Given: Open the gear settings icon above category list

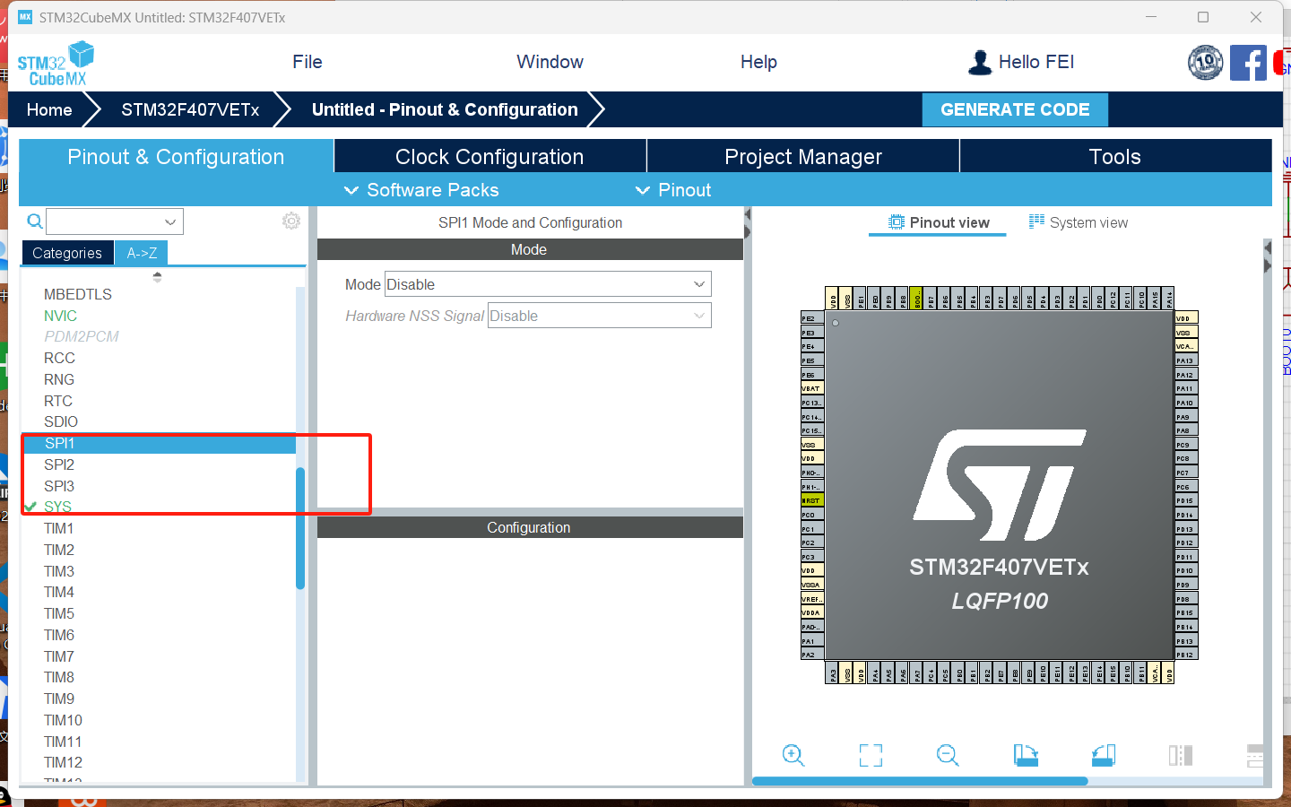Looking at the screenshot, I should coord(291,221).
